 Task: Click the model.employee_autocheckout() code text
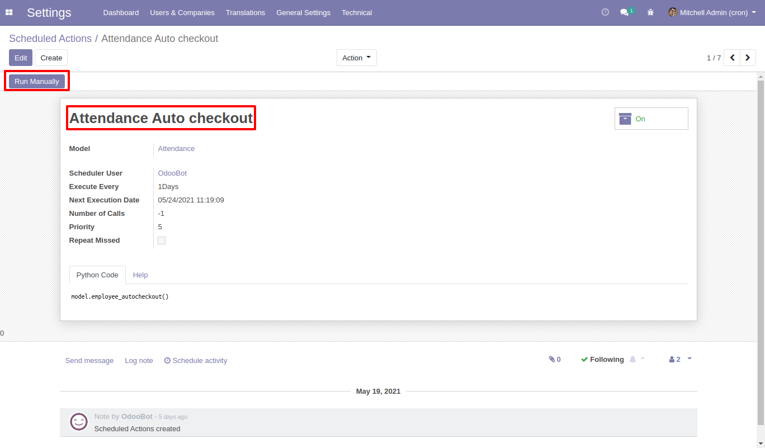[120, 296]
